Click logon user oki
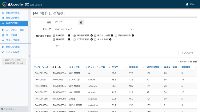 pyautogui.click(x=90, y=73)
